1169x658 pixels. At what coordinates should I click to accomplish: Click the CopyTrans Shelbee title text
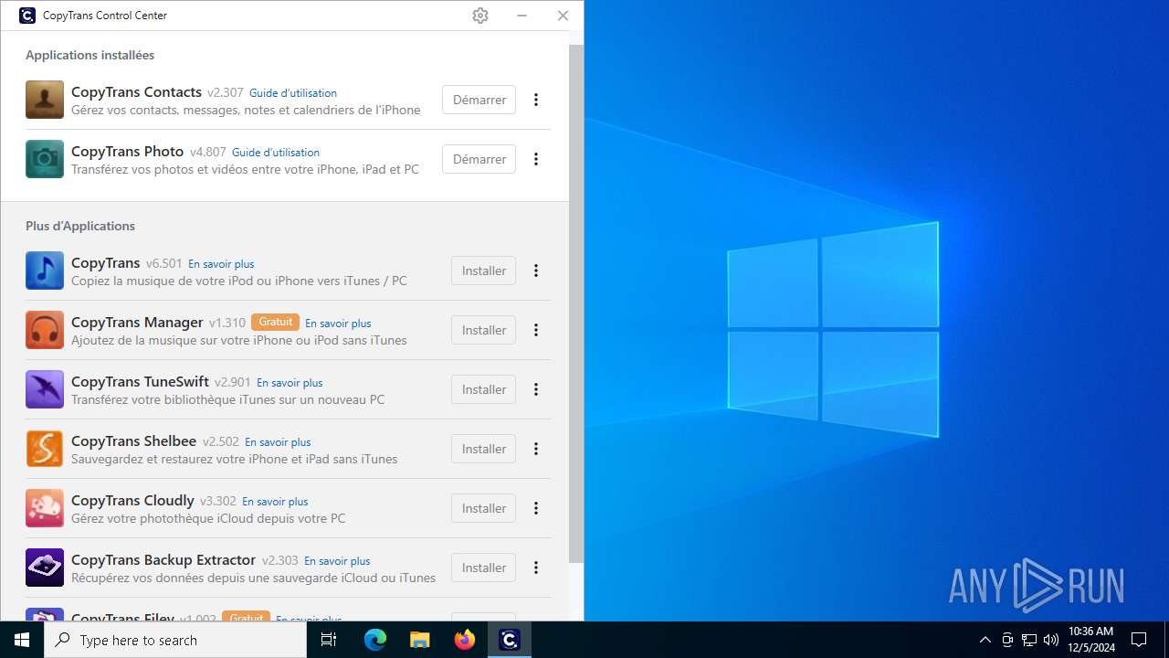point(133,441)
